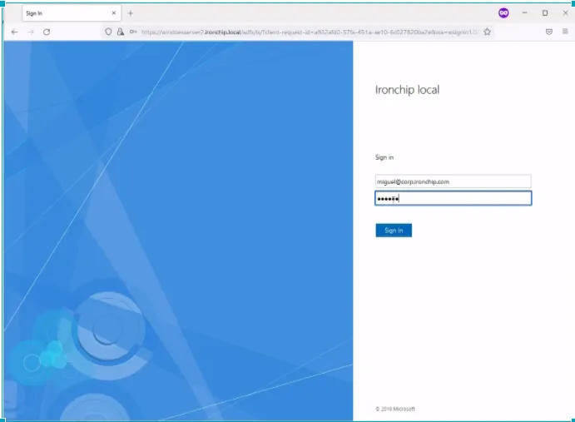This screenshot has width=575, height=422.
Task: Click the address bar URL text
Action: click(310, 32)
